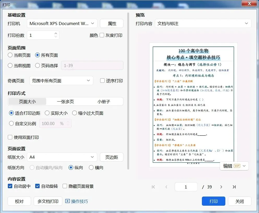This screenshot has width=259, height=213.
Task: Choose 纵向 paper orientation
Action: [x=71, y=168]
